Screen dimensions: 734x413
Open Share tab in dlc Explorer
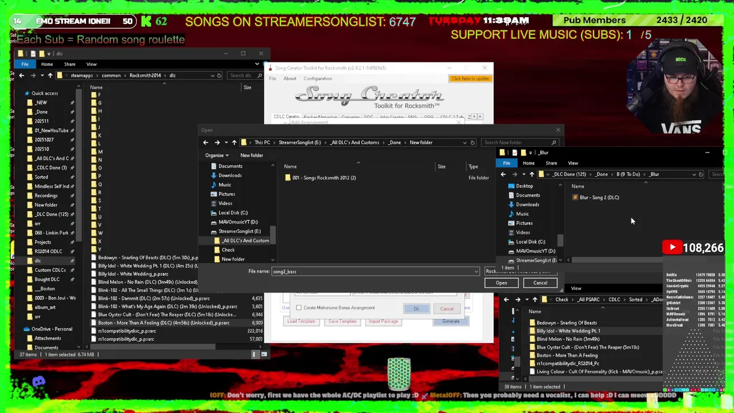[x=69, y=64]
